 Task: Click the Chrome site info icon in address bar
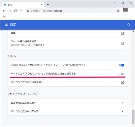click(x=28, y=11)
